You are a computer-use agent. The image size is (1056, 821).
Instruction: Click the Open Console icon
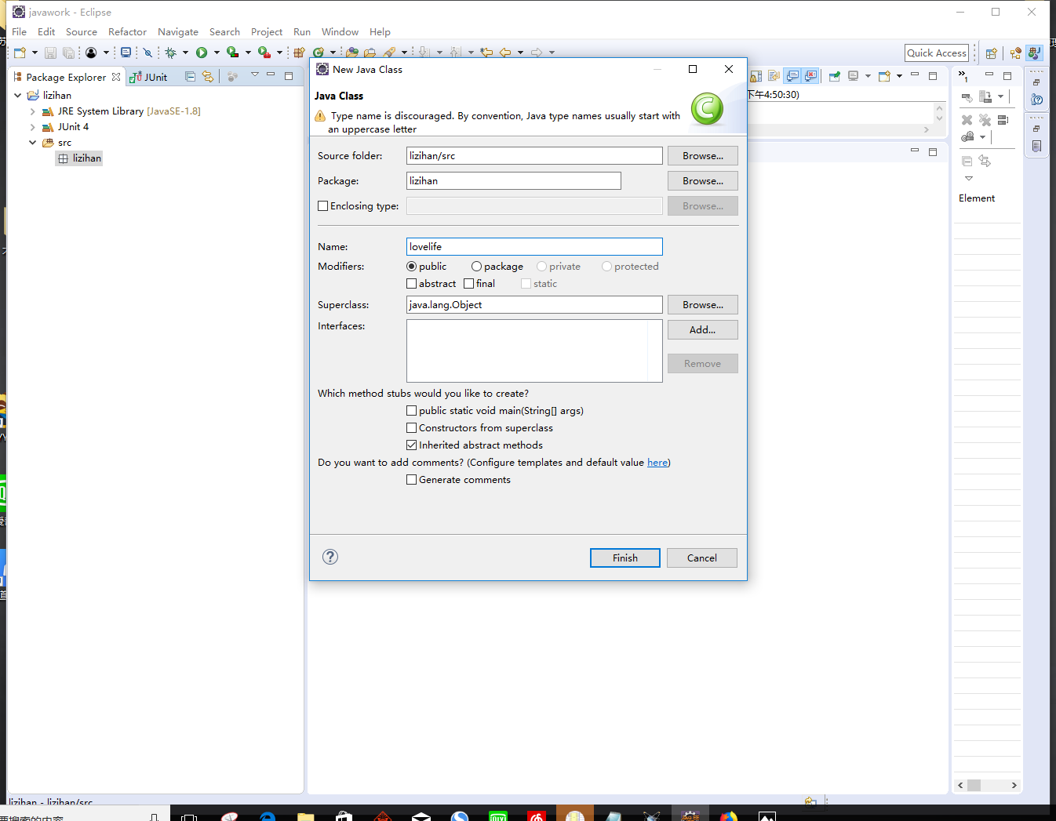(885, 76)
